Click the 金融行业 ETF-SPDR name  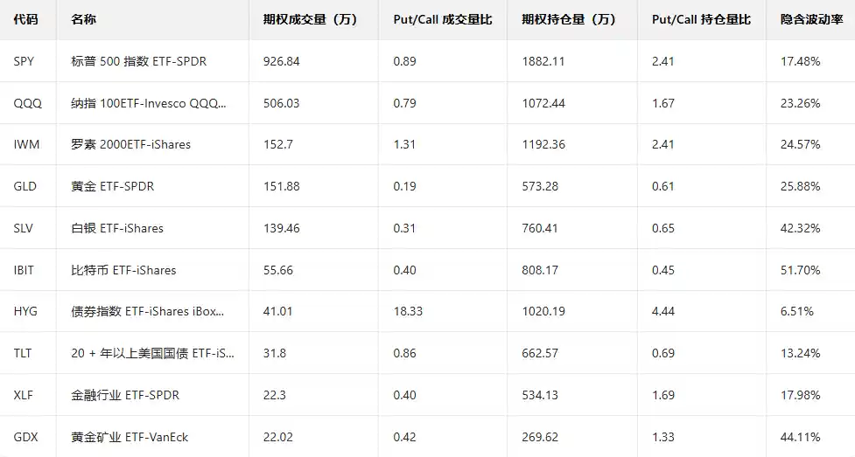[125, 395]
